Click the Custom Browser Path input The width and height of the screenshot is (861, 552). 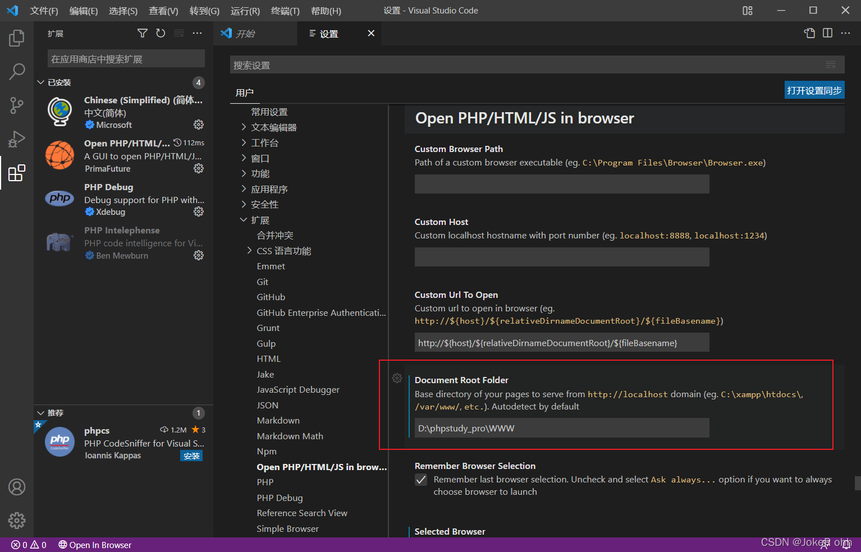coord(562,184)
